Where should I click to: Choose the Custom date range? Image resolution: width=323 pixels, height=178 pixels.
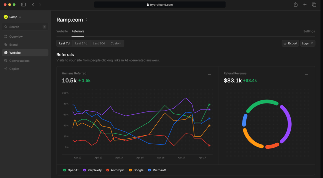click(116, 43)
